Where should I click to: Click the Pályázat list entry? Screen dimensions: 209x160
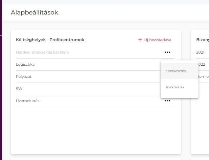pos(24,76)
